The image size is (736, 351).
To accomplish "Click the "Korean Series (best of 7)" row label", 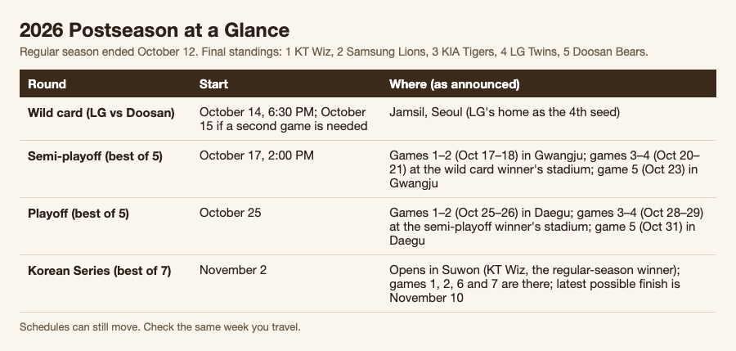I will click(x=99, y=271).
